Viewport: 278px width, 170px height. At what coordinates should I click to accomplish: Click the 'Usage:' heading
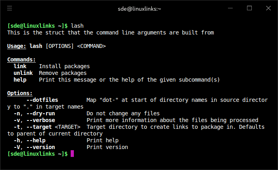[x=17, y=46]
